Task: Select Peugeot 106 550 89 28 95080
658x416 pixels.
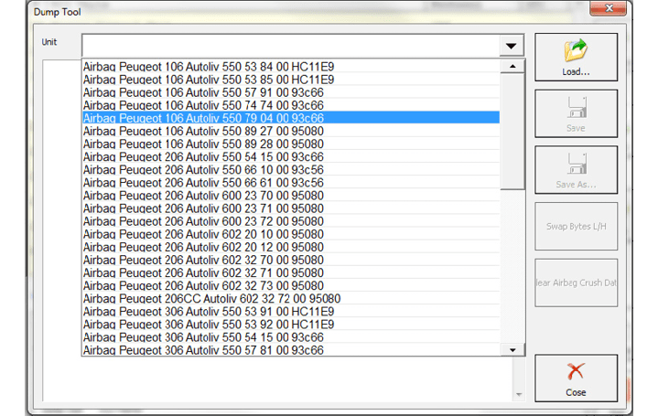Action: coord(203,144)
